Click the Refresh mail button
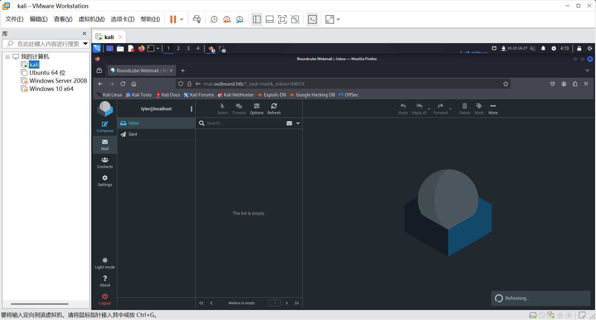The image size is (596, 320). (x=274, y=109)
